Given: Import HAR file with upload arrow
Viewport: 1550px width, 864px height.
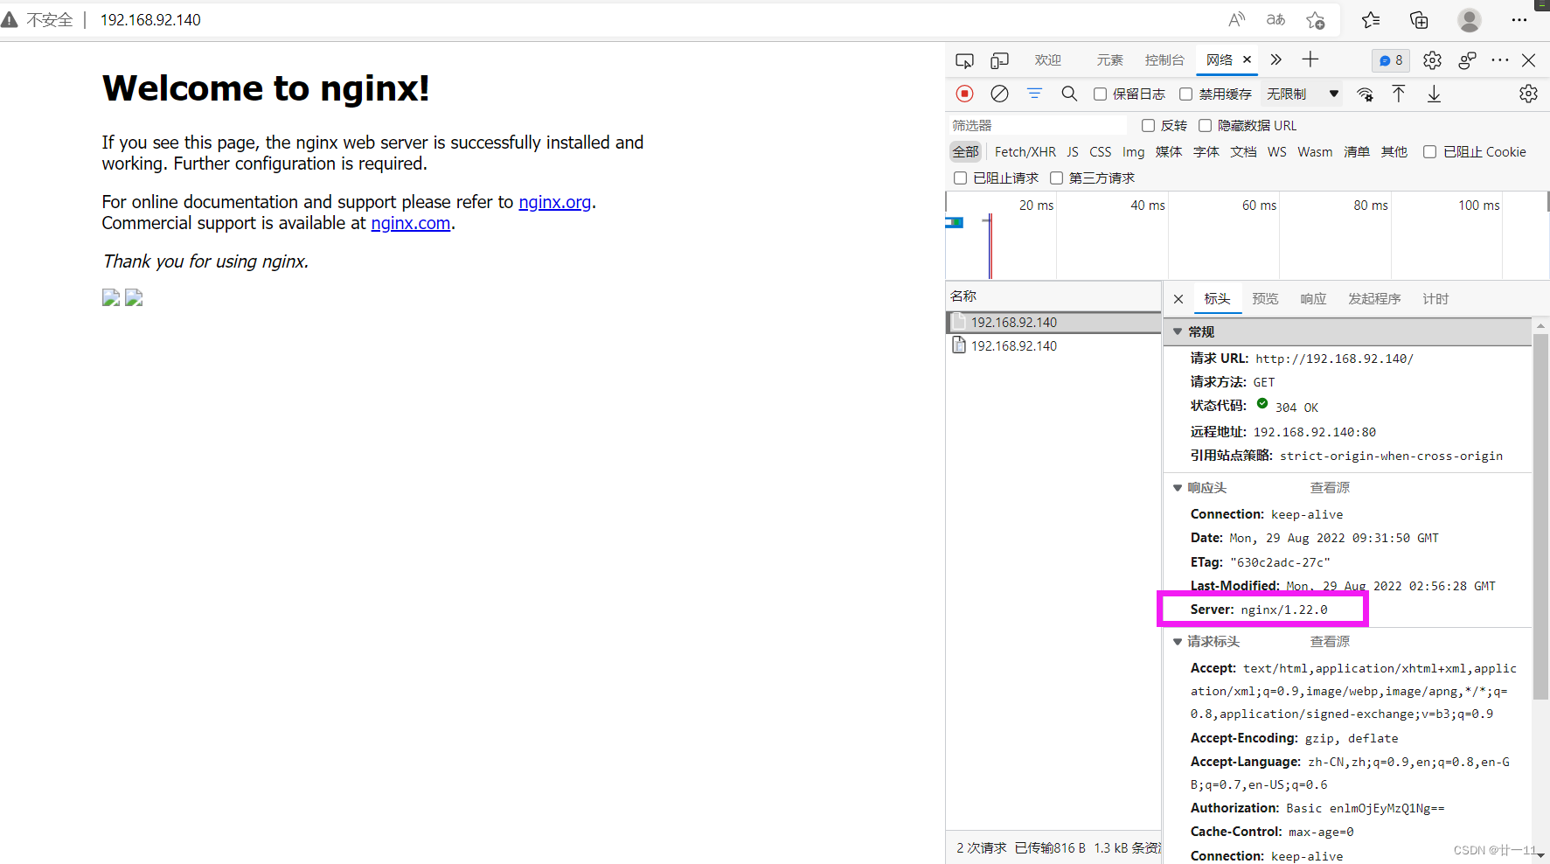Looking at the screenshot, I should 1399,94.
